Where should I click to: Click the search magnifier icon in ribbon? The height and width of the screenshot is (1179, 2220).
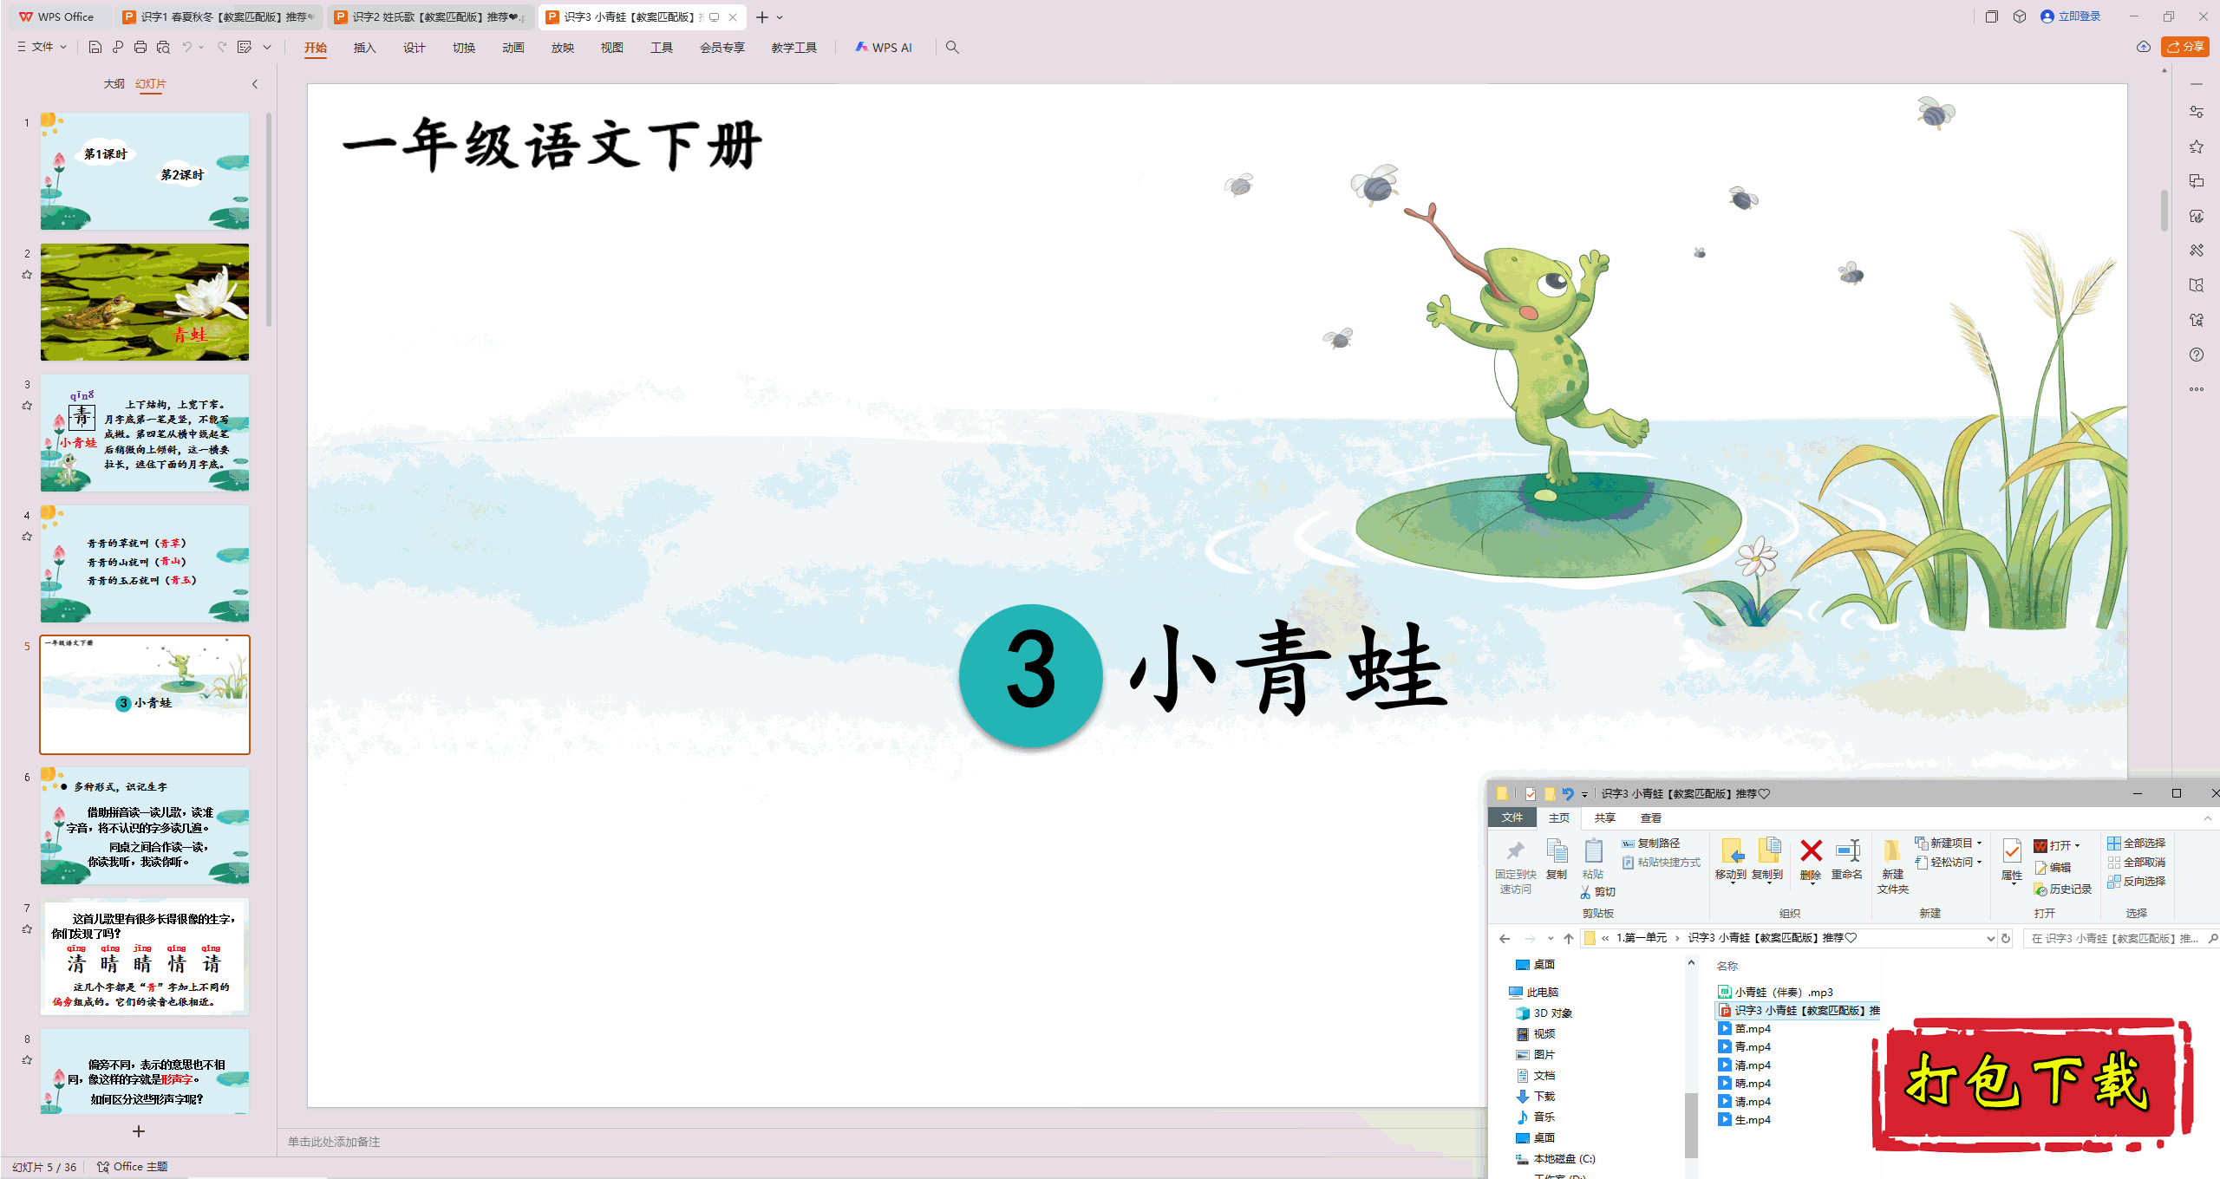click(x=952, y=48)
